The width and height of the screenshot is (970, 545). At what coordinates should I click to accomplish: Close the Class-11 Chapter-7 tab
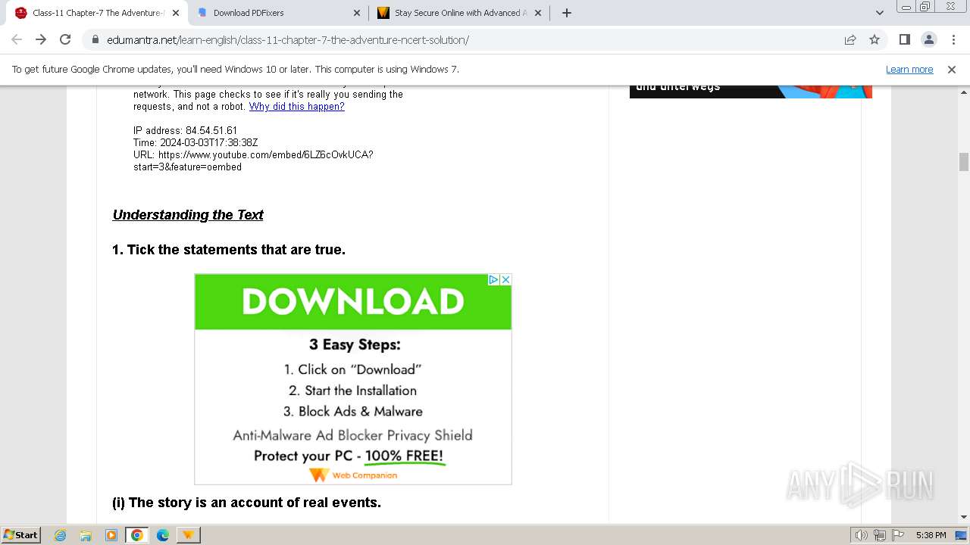175,13
